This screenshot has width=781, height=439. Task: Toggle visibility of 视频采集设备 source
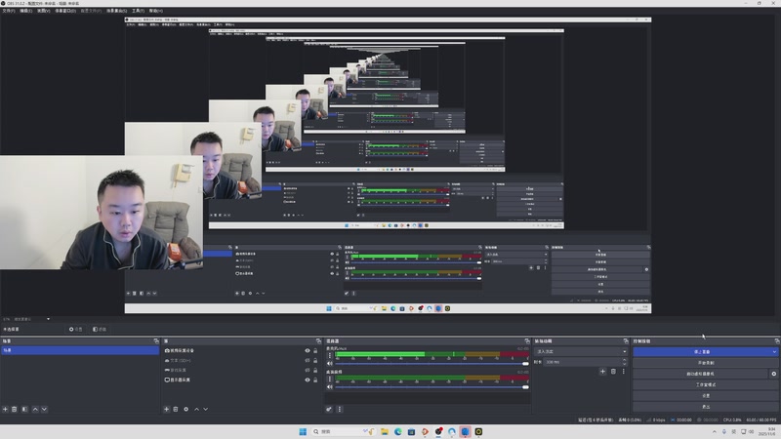(308, 351)
